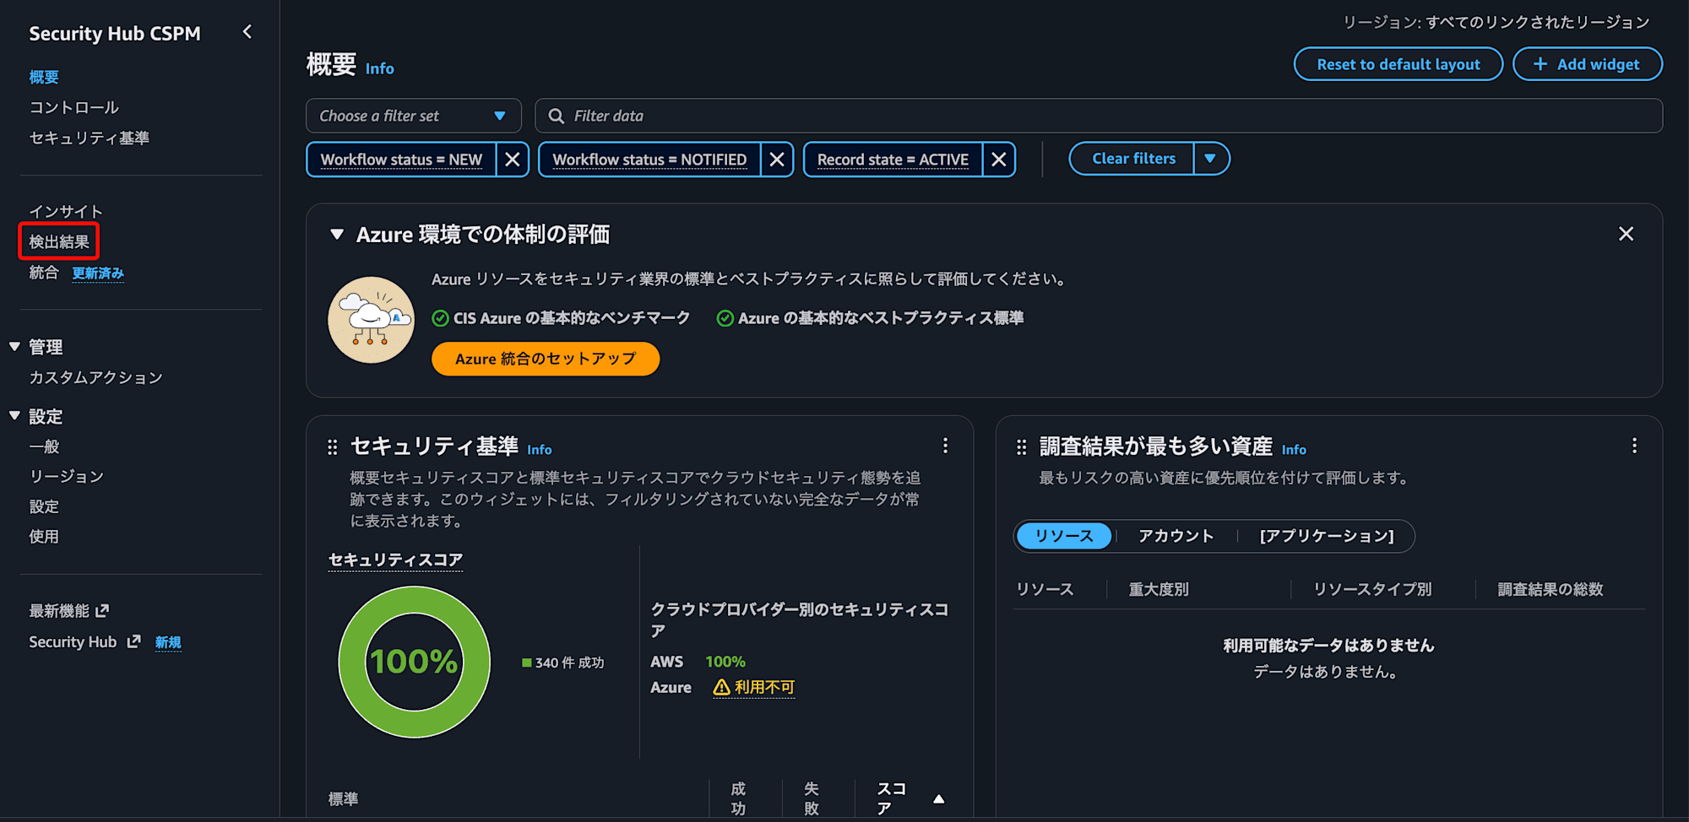Click the Workflow status = NEW filter label
1689x822 pixels.
(401, 160)
